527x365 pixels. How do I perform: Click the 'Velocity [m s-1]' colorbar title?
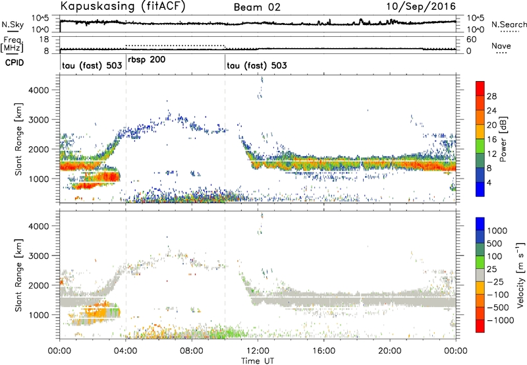(520, 275)
